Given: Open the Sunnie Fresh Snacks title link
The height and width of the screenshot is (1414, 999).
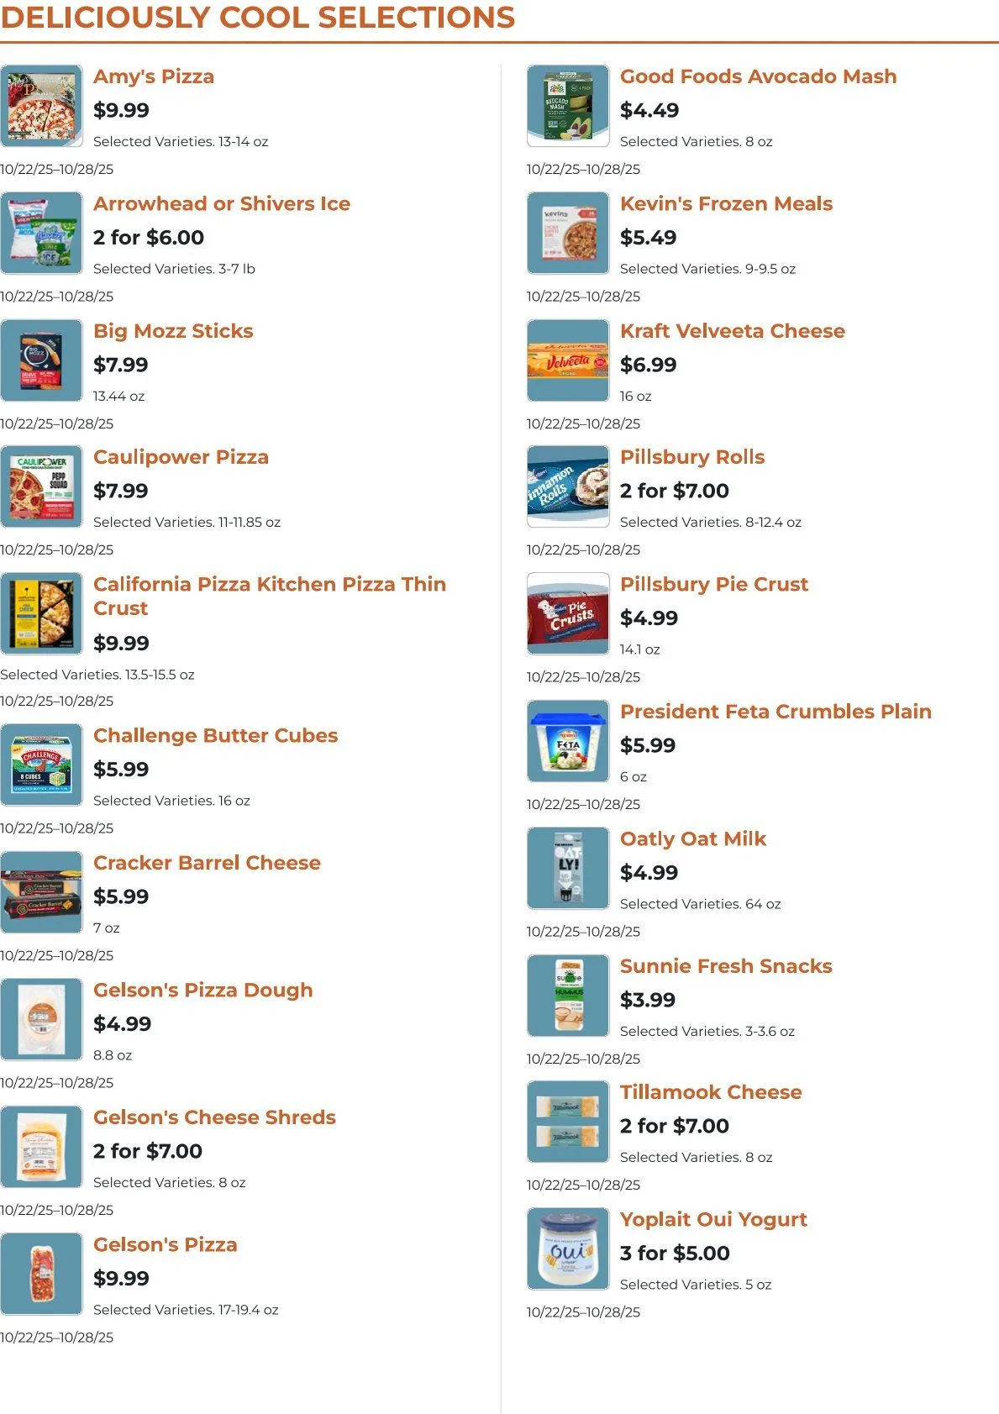Looking at the screenshot, I should (726, 966).
